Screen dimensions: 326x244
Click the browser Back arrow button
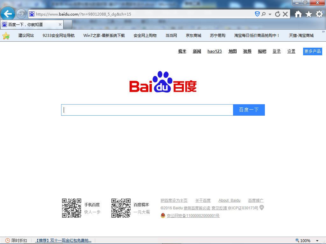point(8,14)
